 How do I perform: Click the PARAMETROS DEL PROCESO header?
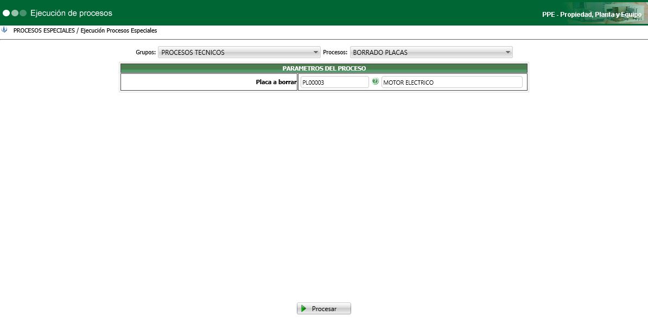pos(324,68)
